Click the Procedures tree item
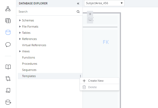The height and width of the screenshot is (108, 158). point(30,64)
